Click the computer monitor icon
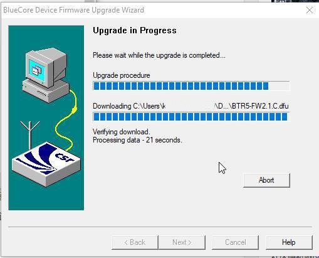This screenshot has width=319, height=258. (46, 75)
